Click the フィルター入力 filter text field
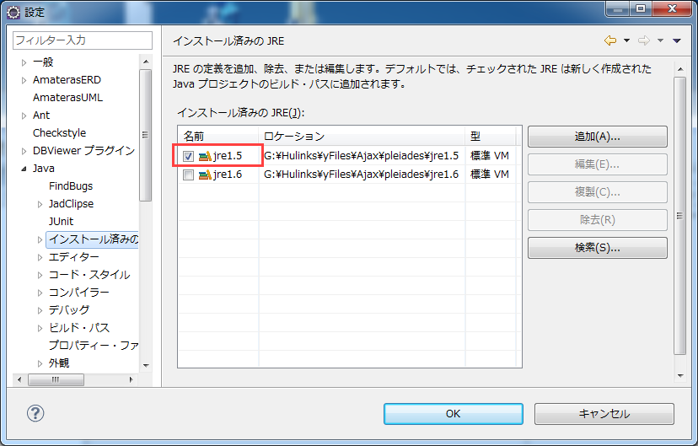698x446 pixels. coord(82,40)
